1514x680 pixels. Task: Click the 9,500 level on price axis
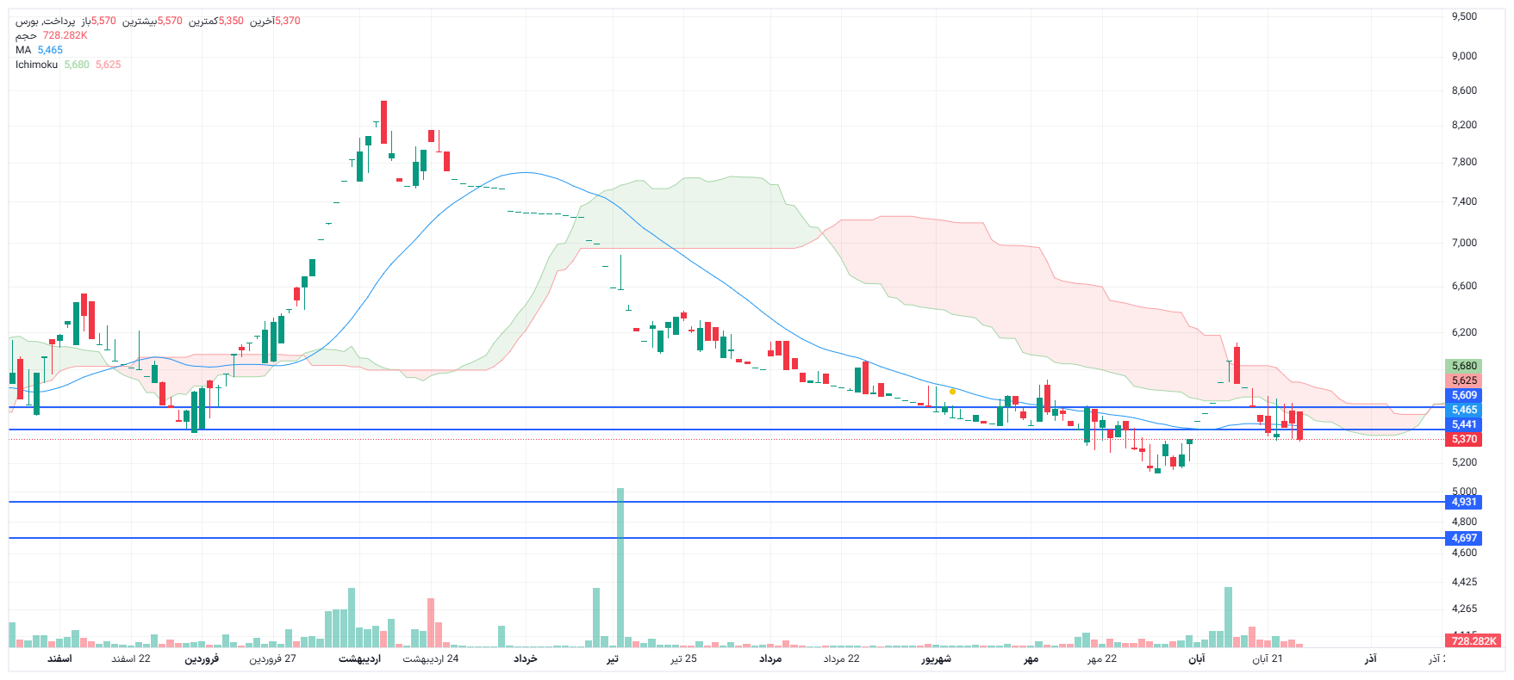click(1464, 16)
